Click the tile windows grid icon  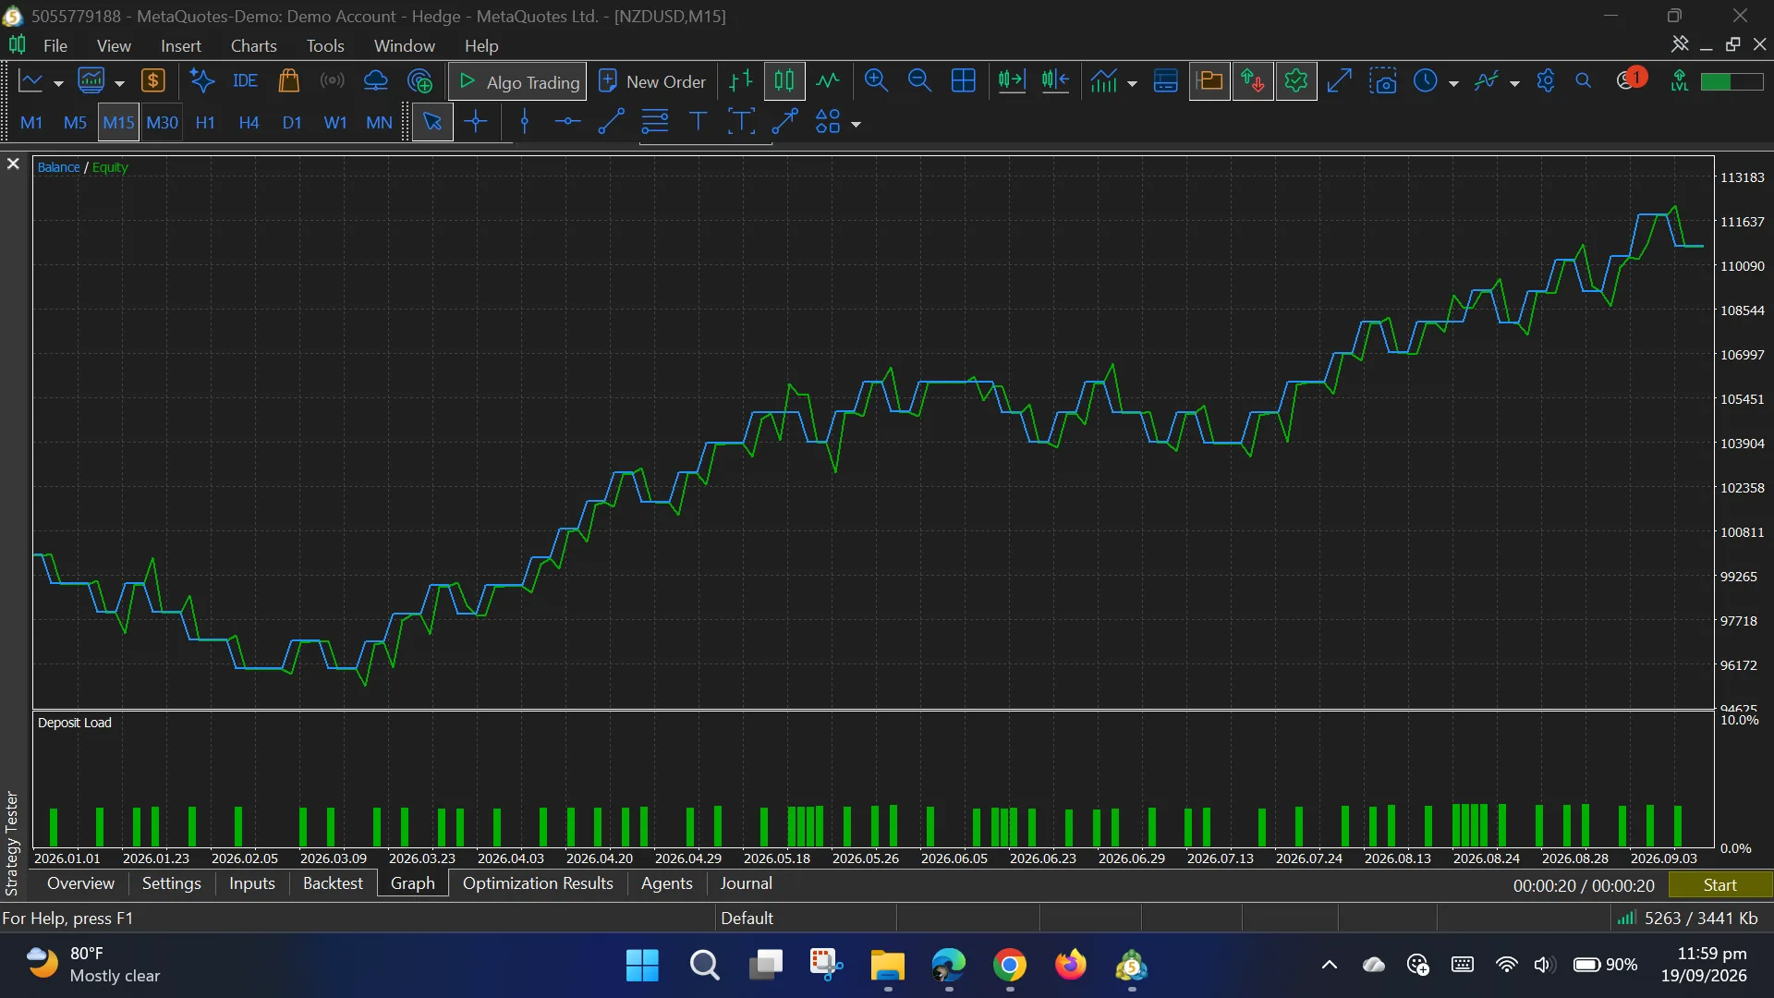[963, 81]
